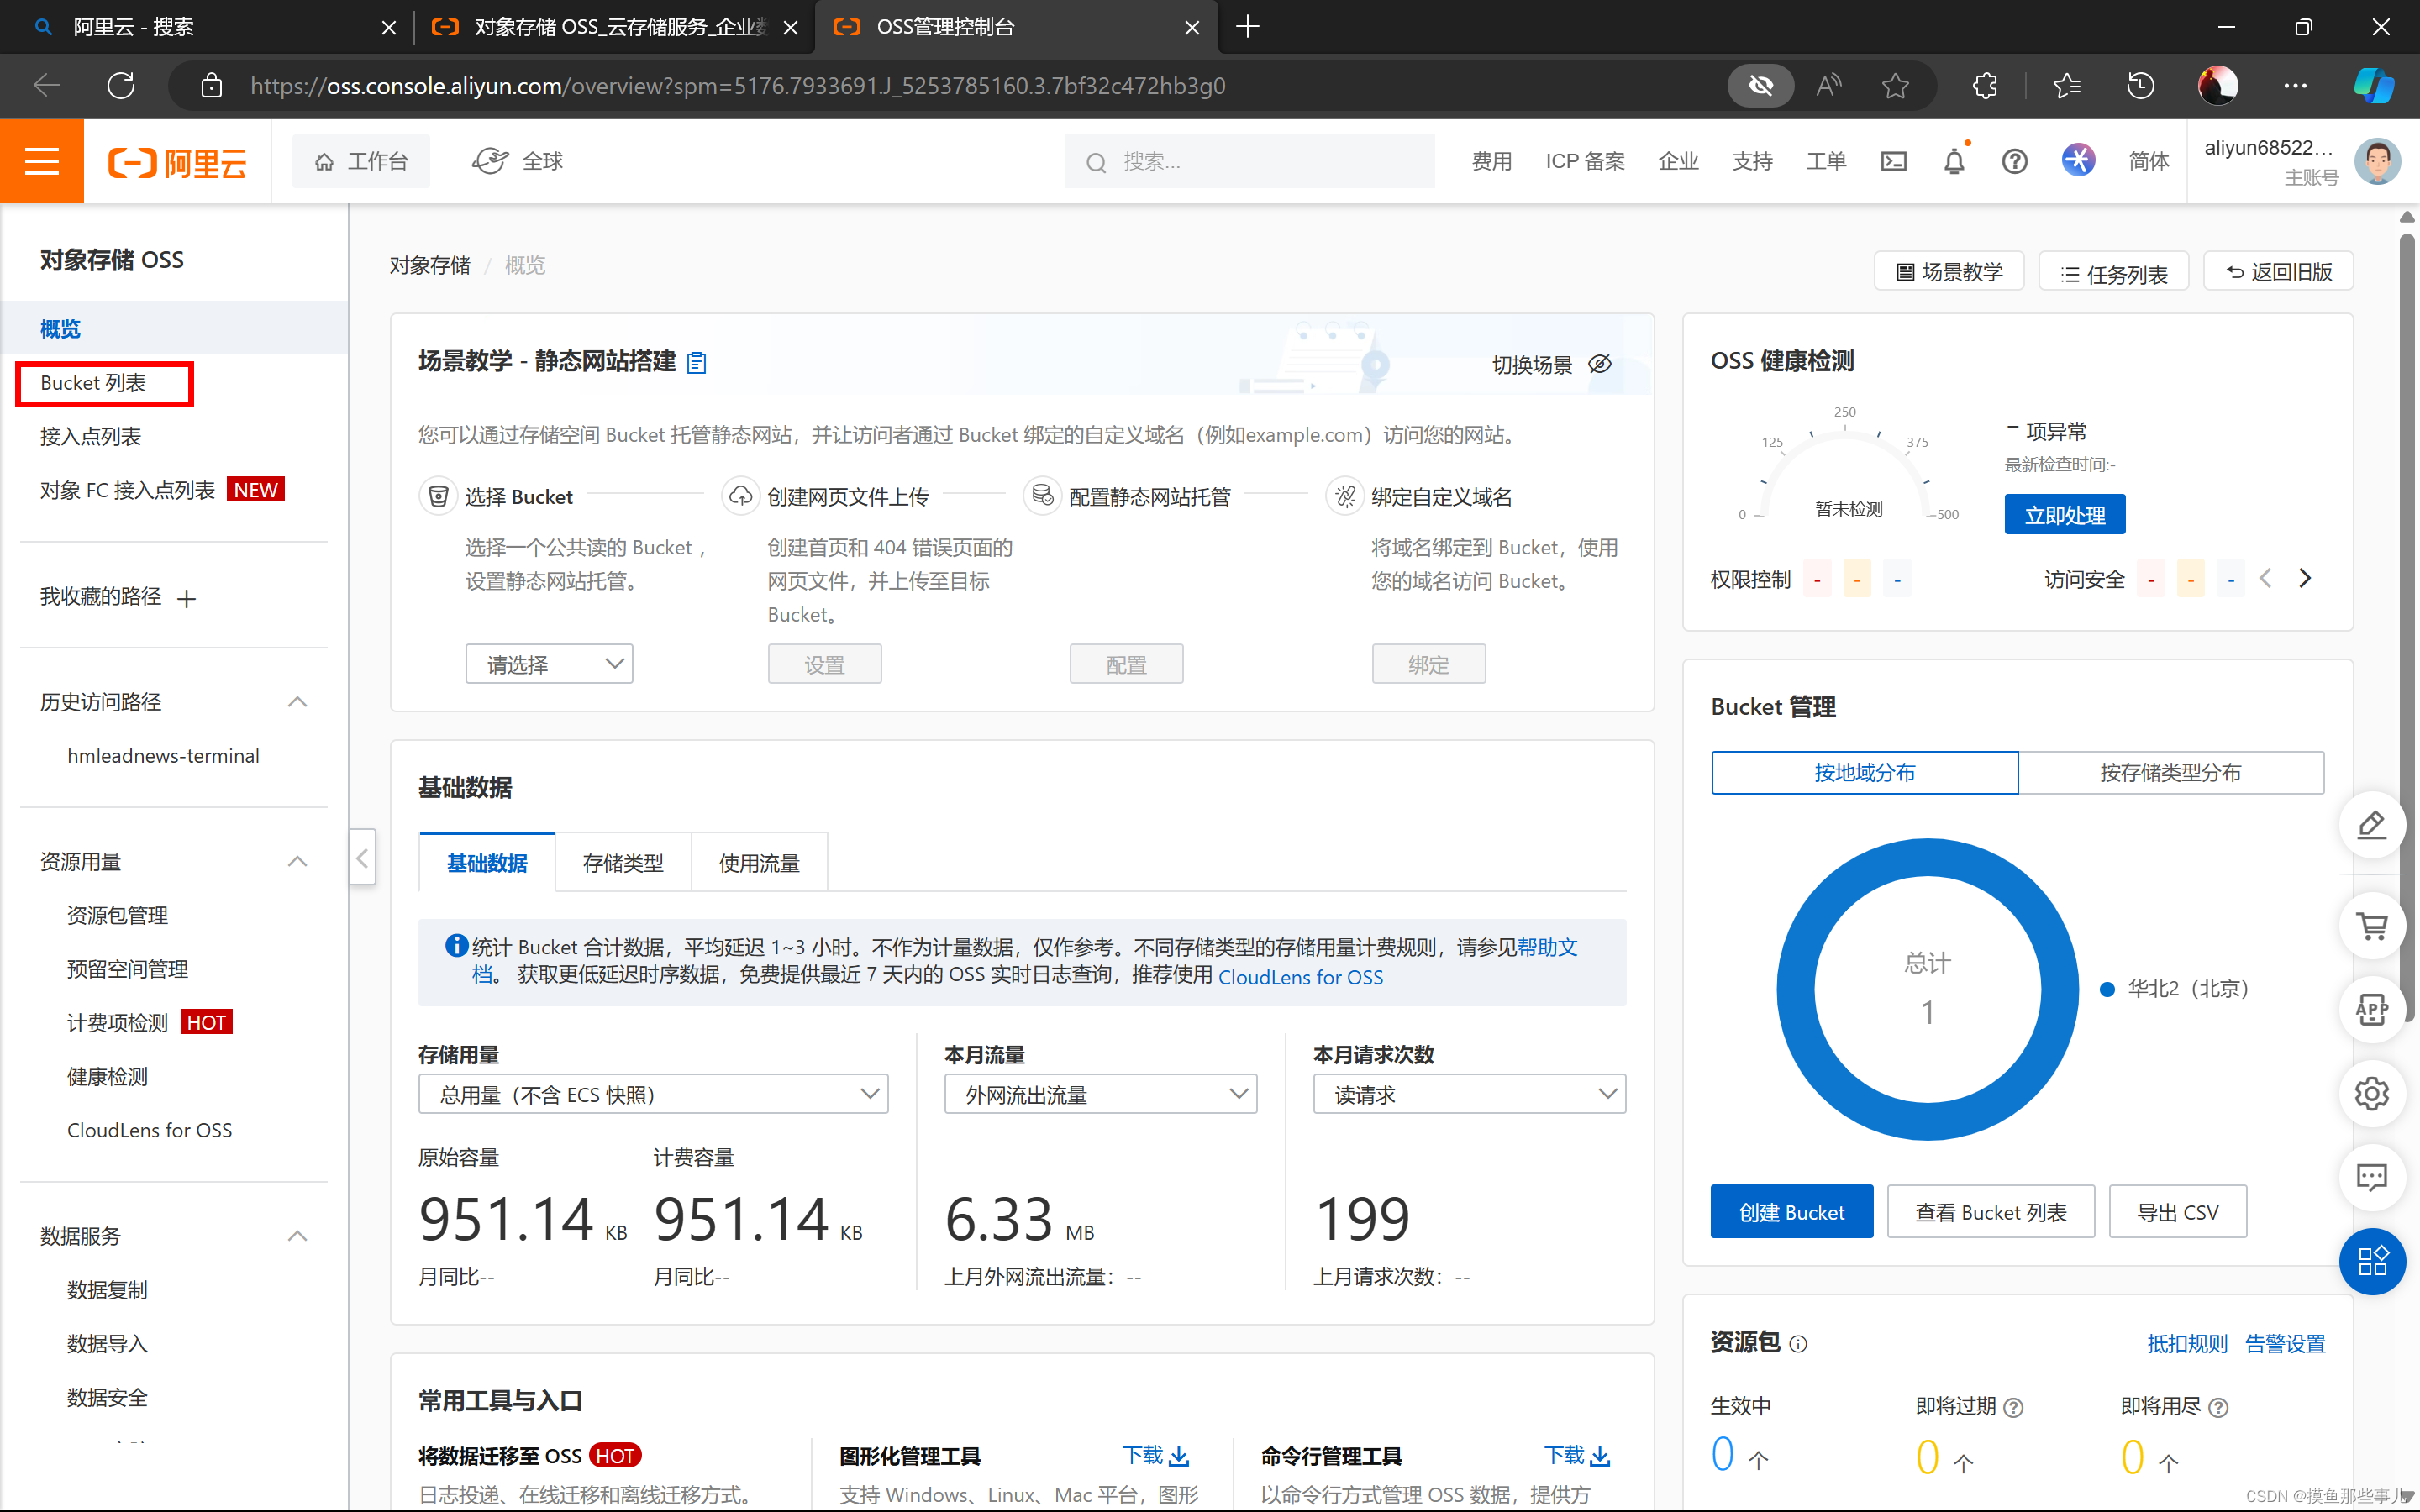Download the graphical management tool

[1156, 1456]
